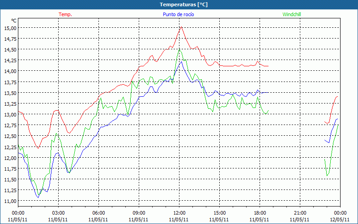
Task: Click the 11,25 y-axis value
Action: pyautogui.click(x=10, y=190)
